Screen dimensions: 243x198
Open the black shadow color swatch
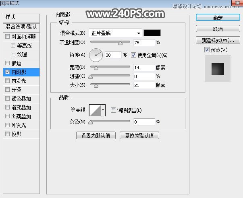coord(152,33)
